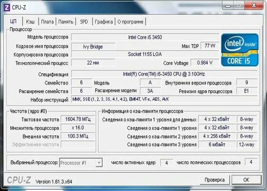Click the OK button
The image size is (267, 191).
point(246,180)
